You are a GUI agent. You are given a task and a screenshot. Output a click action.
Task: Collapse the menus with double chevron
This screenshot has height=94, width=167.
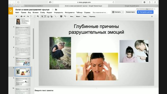(152, 16)
